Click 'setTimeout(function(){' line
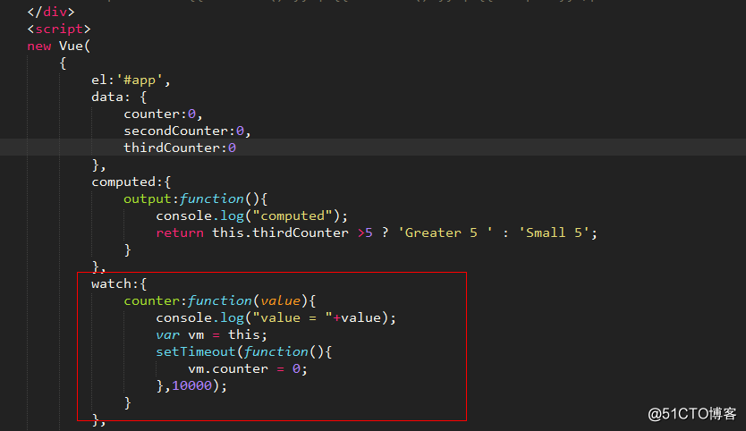The image size is (746, 431). (x=244, y=352)
